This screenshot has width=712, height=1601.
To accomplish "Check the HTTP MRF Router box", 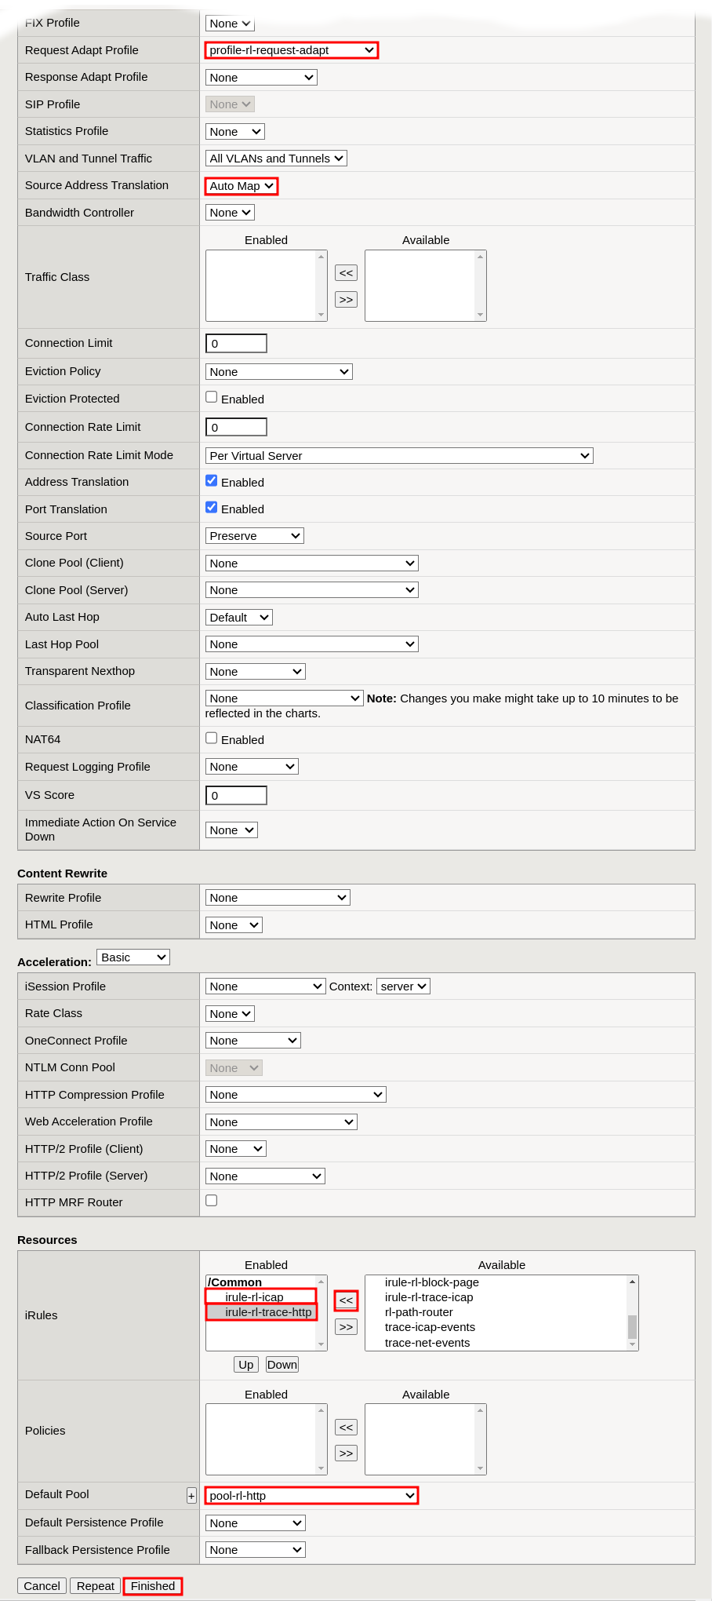I will tap(212, 1200).
